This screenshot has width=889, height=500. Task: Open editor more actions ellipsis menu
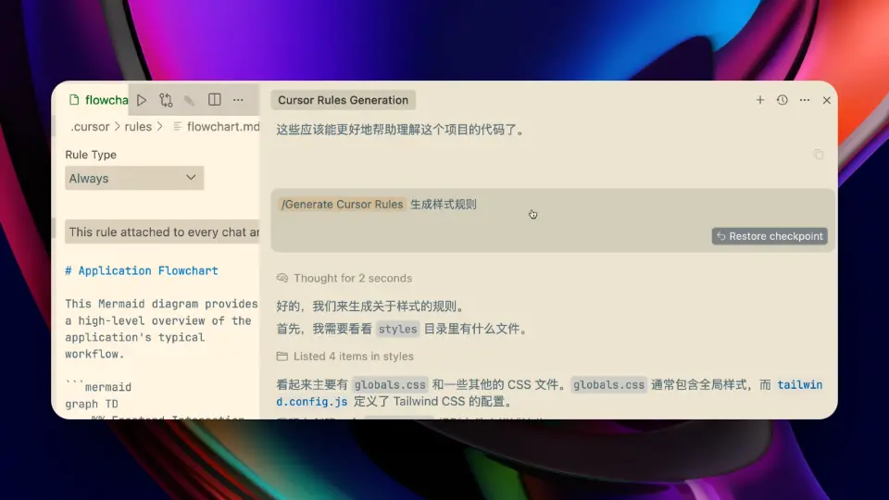[238, 100]
